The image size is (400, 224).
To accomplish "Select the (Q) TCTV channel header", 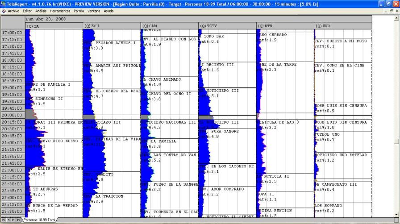I will coord(227,26).
